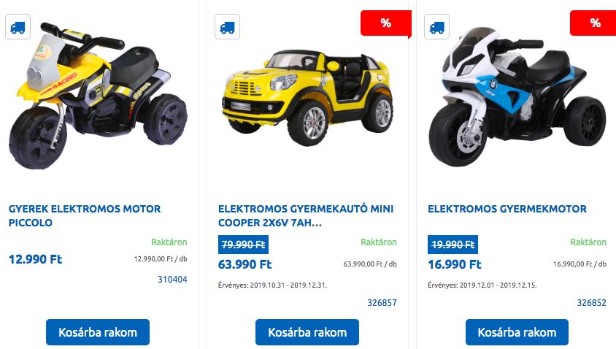Click the delivery truck icon on BMW motorcycle card
This screenshot has height=349, width=616.
[x=437, y=27]
